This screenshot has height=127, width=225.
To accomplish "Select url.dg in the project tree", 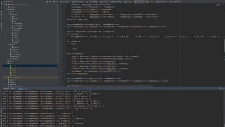I will click(x=15, y=38).
